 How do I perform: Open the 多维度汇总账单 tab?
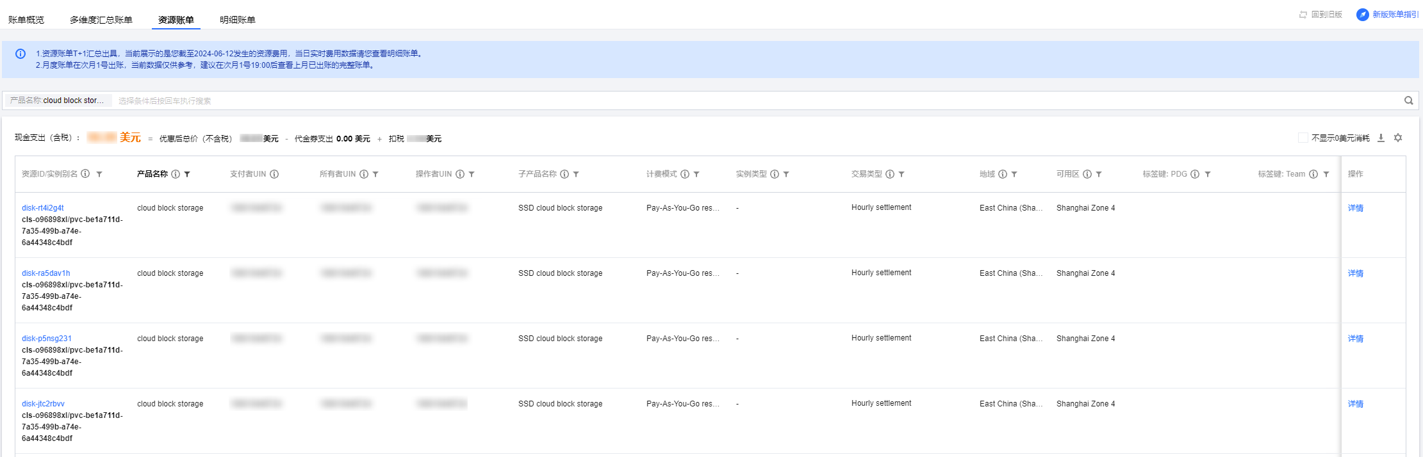pos(101,20)
